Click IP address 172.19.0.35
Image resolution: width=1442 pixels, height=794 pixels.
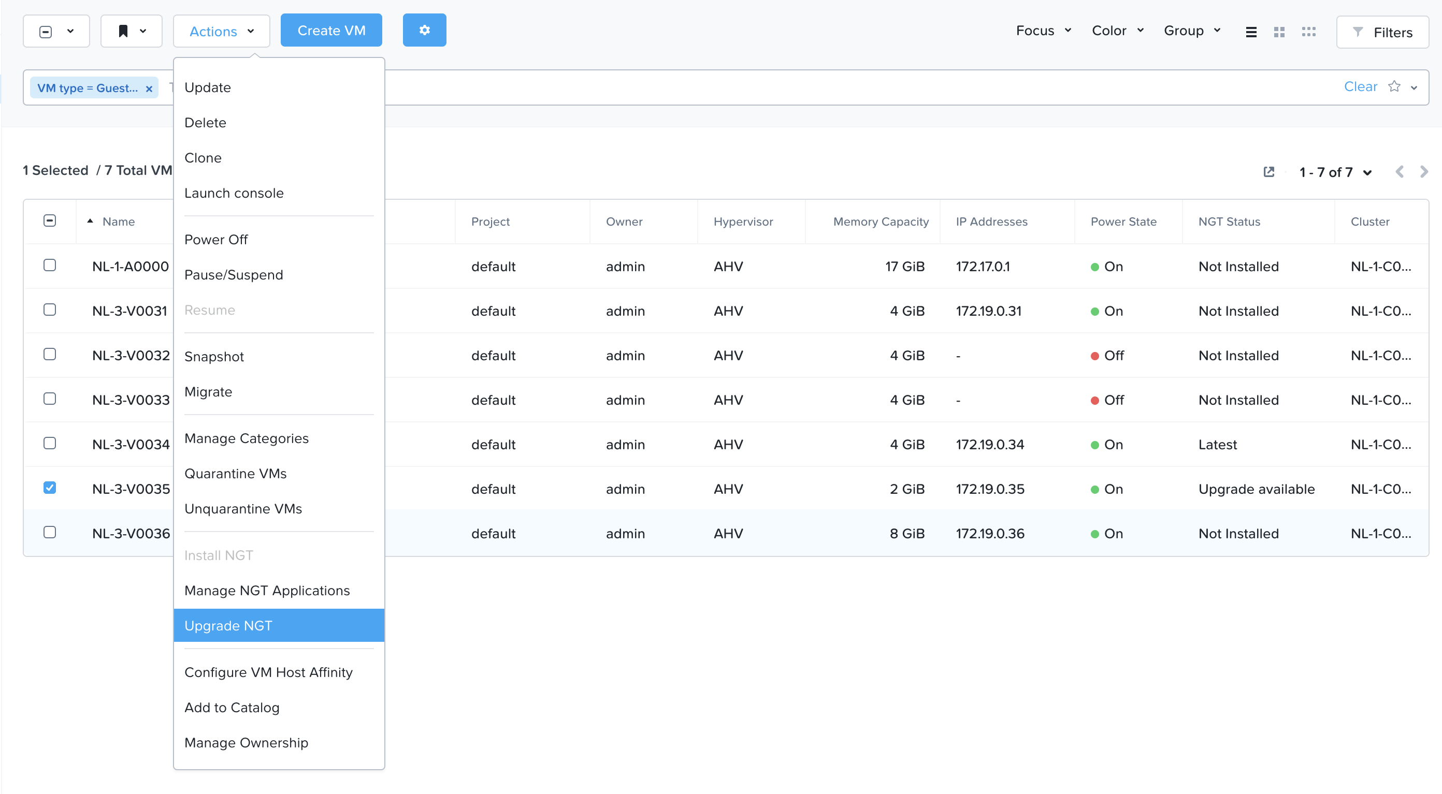click(x=990, y=489)
